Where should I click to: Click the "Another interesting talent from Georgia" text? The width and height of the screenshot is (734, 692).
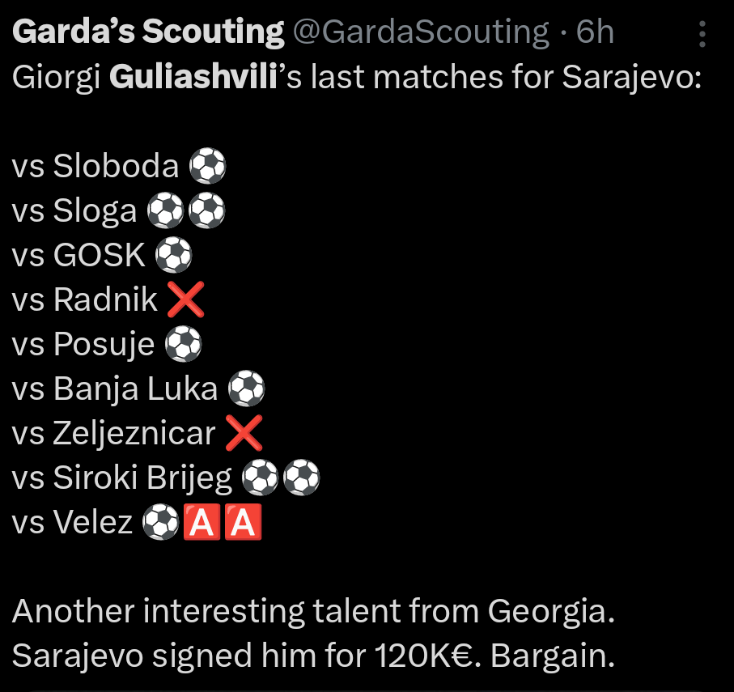tap(313, 611)
